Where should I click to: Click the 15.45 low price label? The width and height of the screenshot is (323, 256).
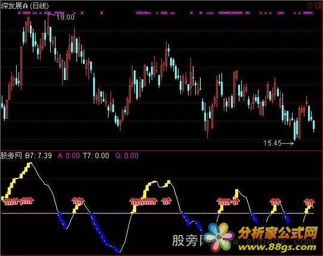tap(272, 143)
